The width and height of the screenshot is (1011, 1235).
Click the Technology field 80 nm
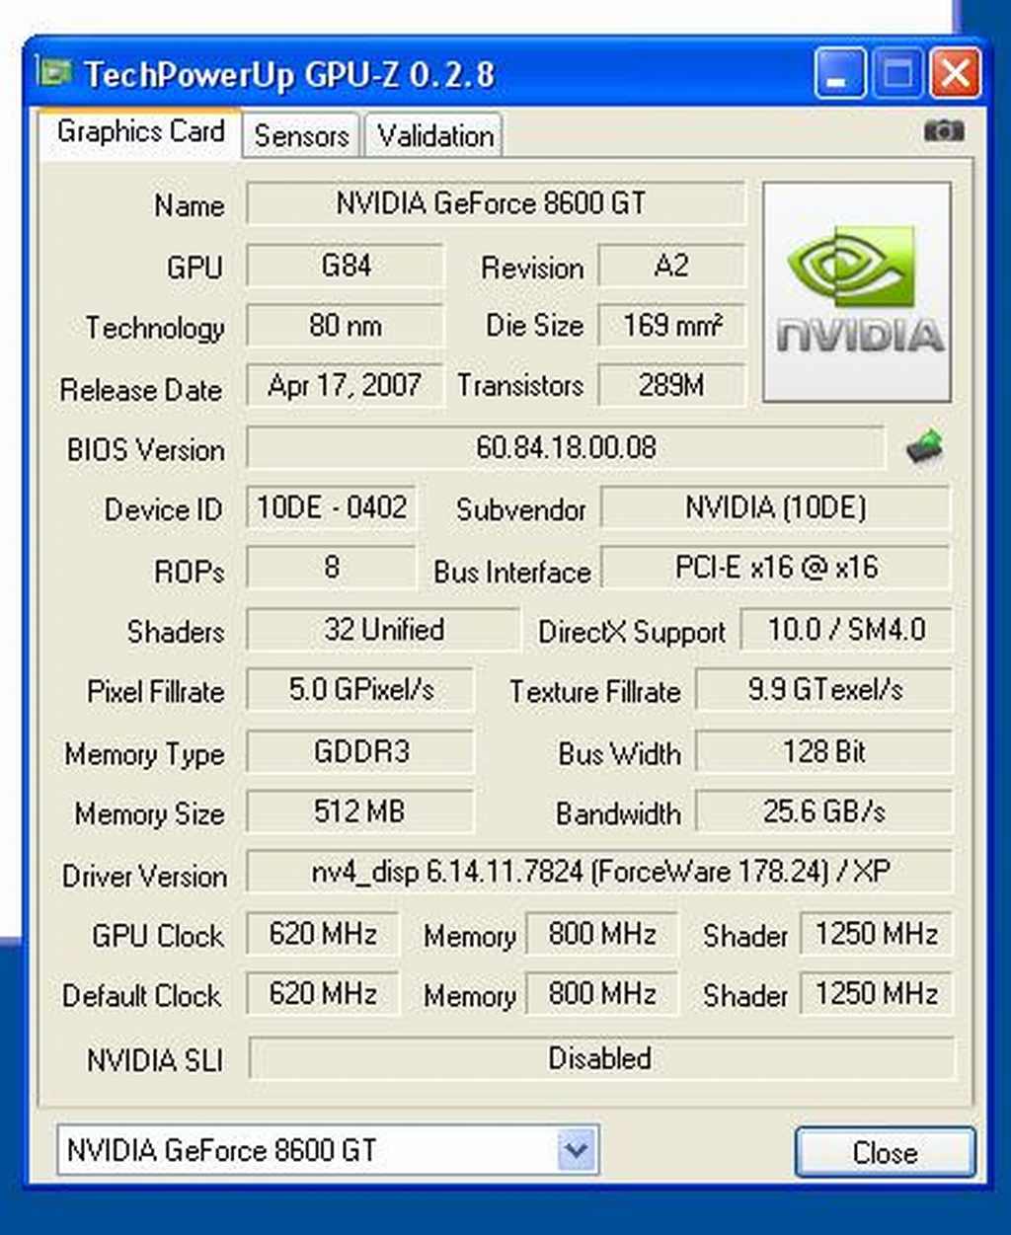tap(345, 326)
